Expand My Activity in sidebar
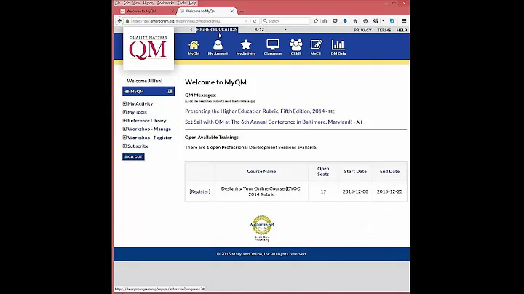Image resolution: width=524 pixels, height=294 pixels. point(124,103)
